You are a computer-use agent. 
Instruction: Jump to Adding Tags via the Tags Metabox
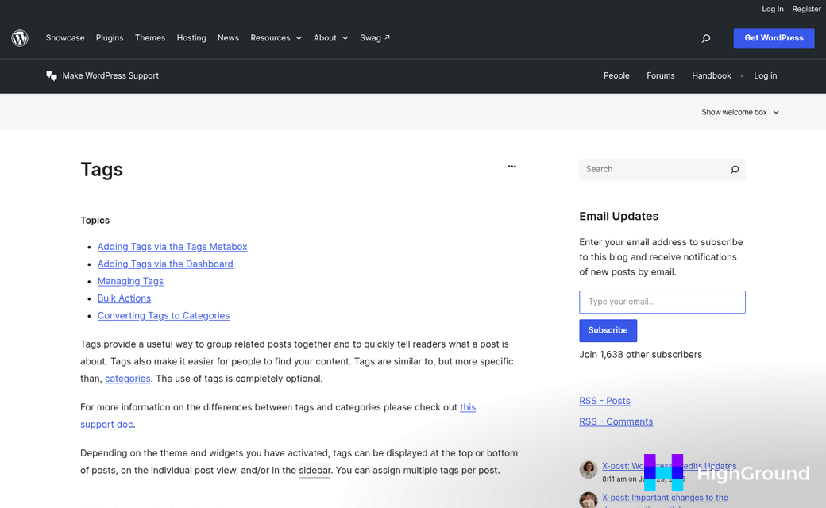point(172,247)
